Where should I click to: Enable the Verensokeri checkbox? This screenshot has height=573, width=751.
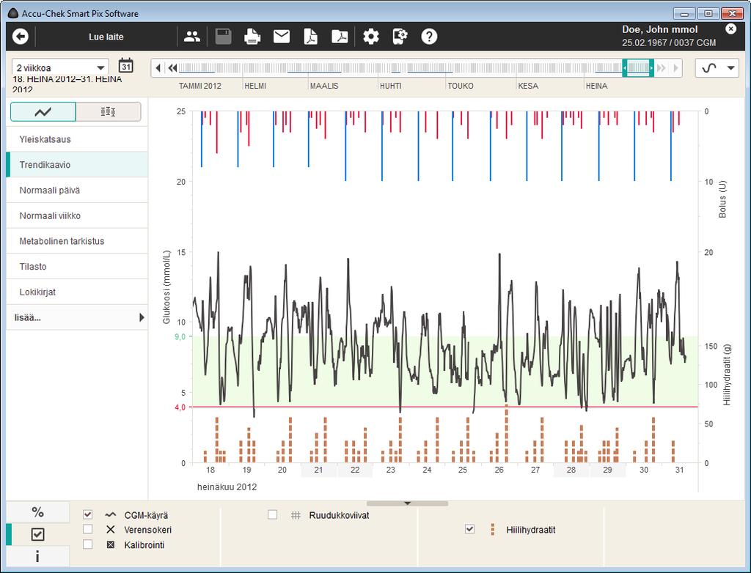88,529
